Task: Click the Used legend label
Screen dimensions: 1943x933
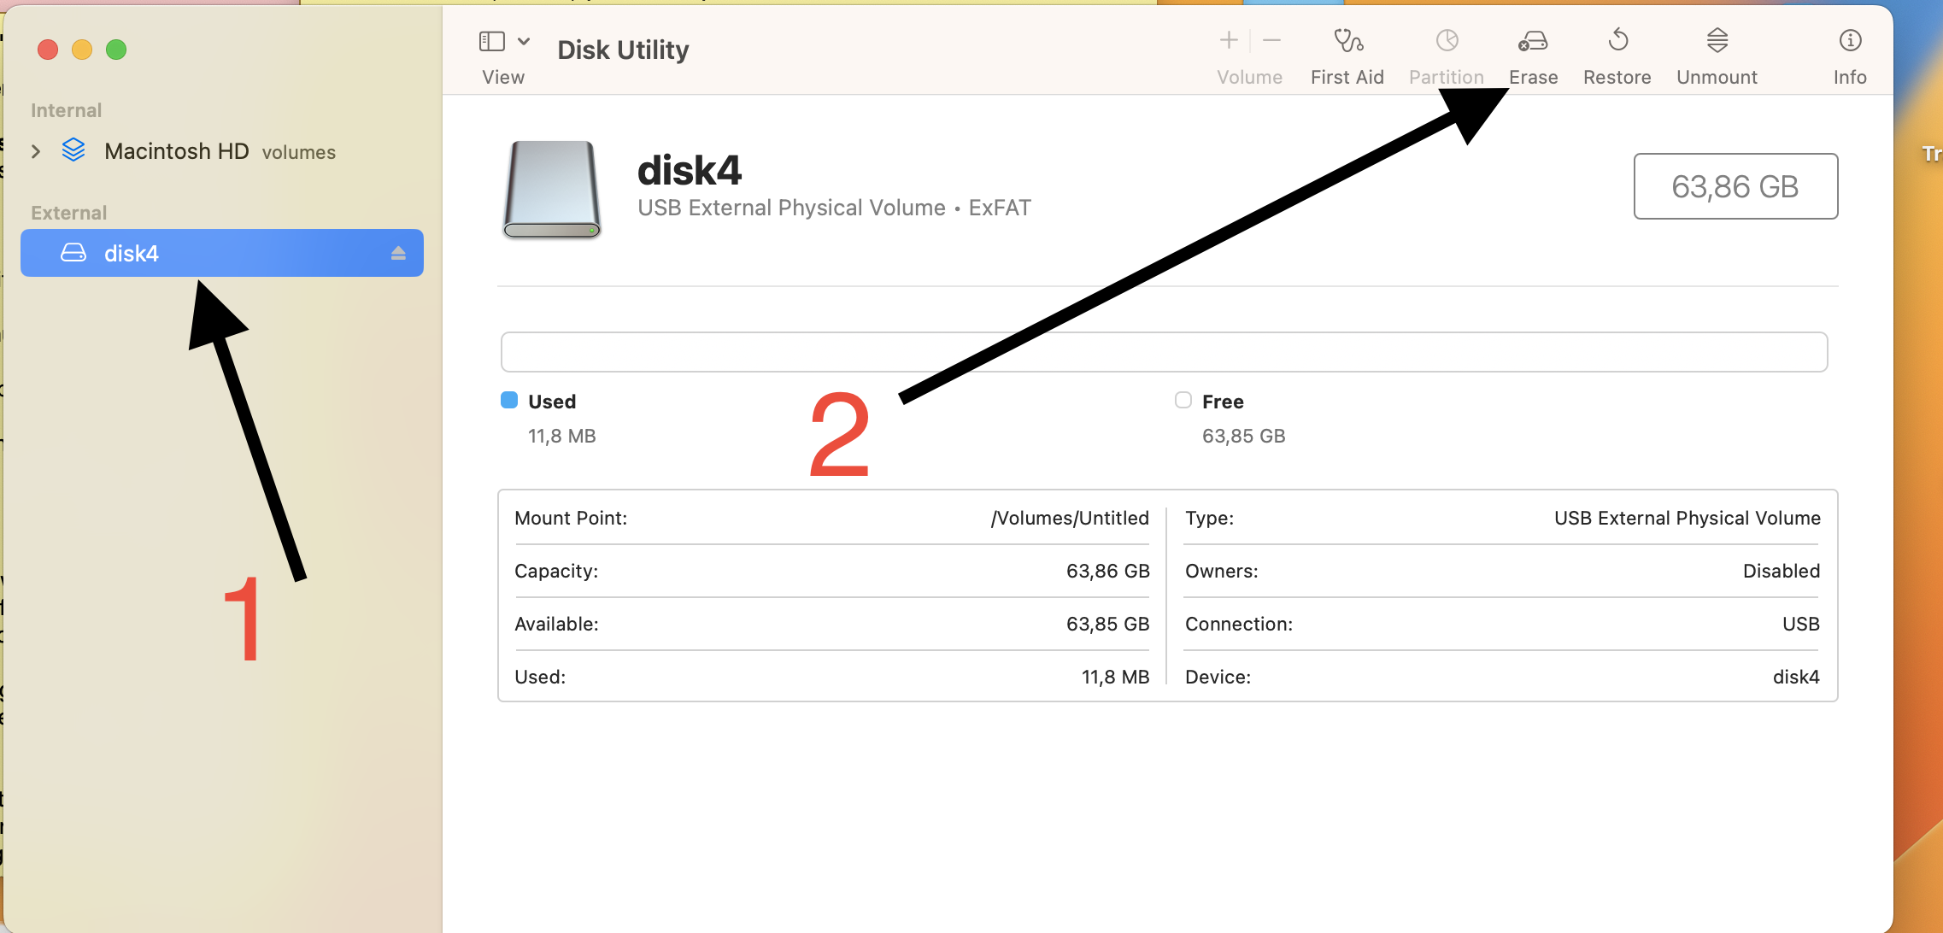Action: point(552,402)
